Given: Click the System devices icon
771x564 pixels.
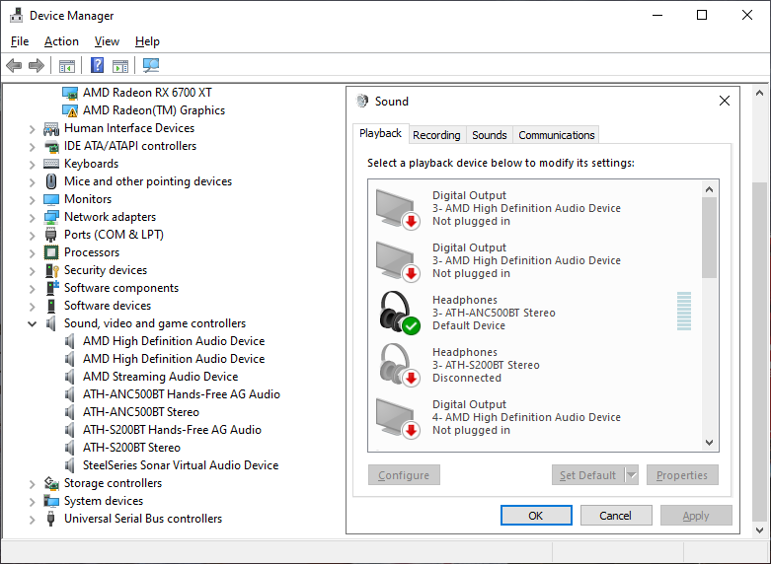Looking at the screenshot, I should click(x=51, y=501).
